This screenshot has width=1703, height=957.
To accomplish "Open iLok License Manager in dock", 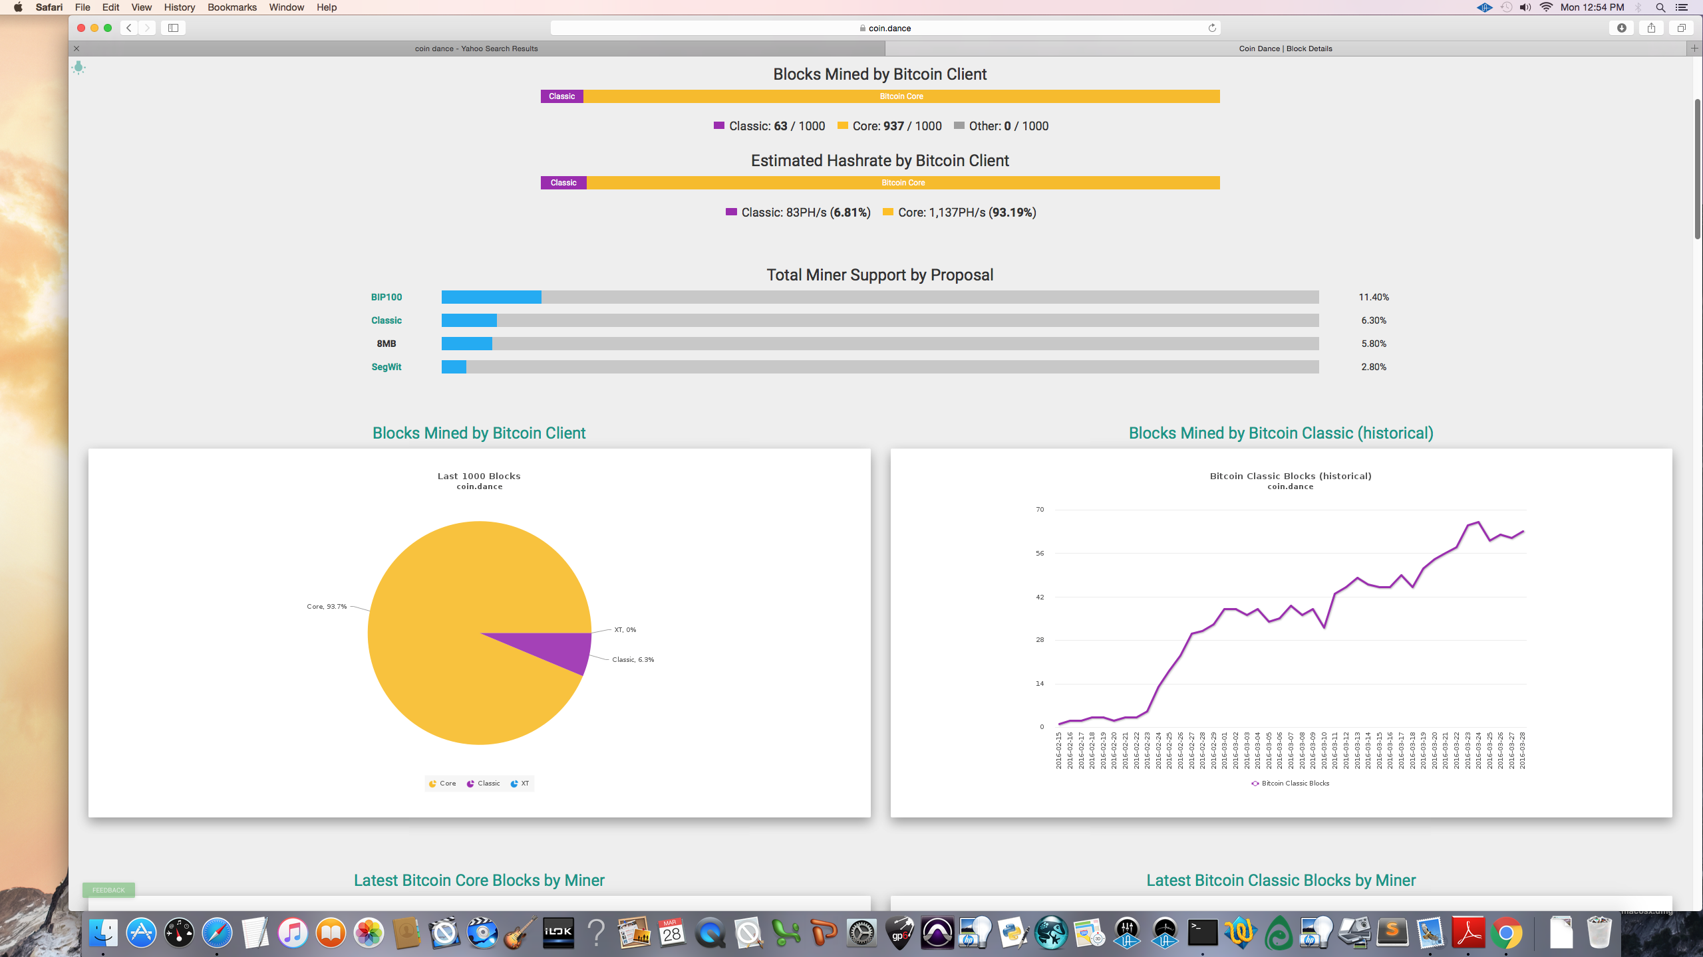I will pos(558,933).
